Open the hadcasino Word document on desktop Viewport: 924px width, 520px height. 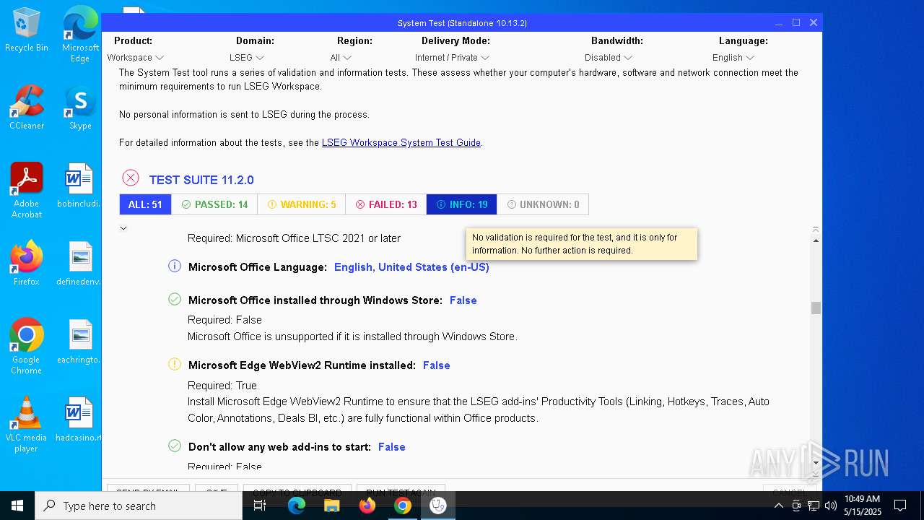pos(79,420)
